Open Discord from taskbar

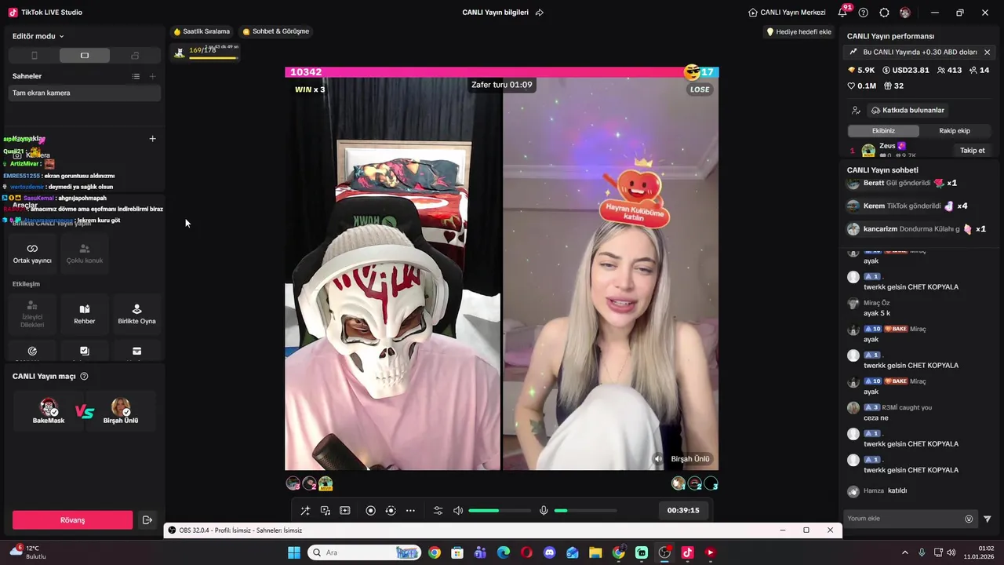(x=549, y=552)
